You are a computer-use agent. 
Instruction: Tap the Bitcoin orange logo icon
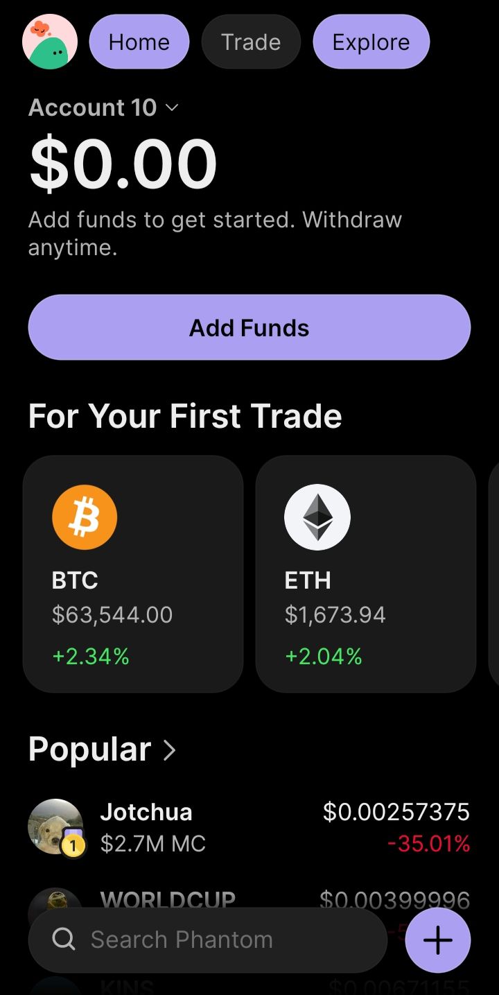point(85,517)
